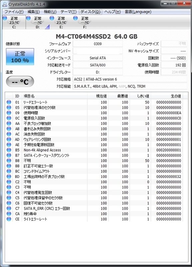Viewport: 192px width, 267px height.
Task: Click status orb for ウェアレベリング回数 row
Action: click(x=9, y=139)
